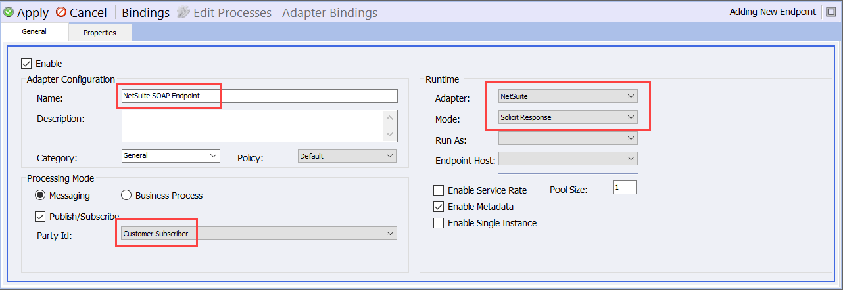Open the Bindings toolbar item

click(146, 12)
